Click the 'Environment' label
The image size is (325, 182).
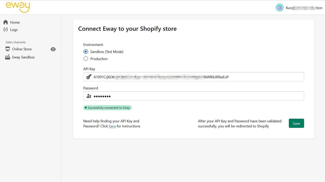[x=93, y=44]
